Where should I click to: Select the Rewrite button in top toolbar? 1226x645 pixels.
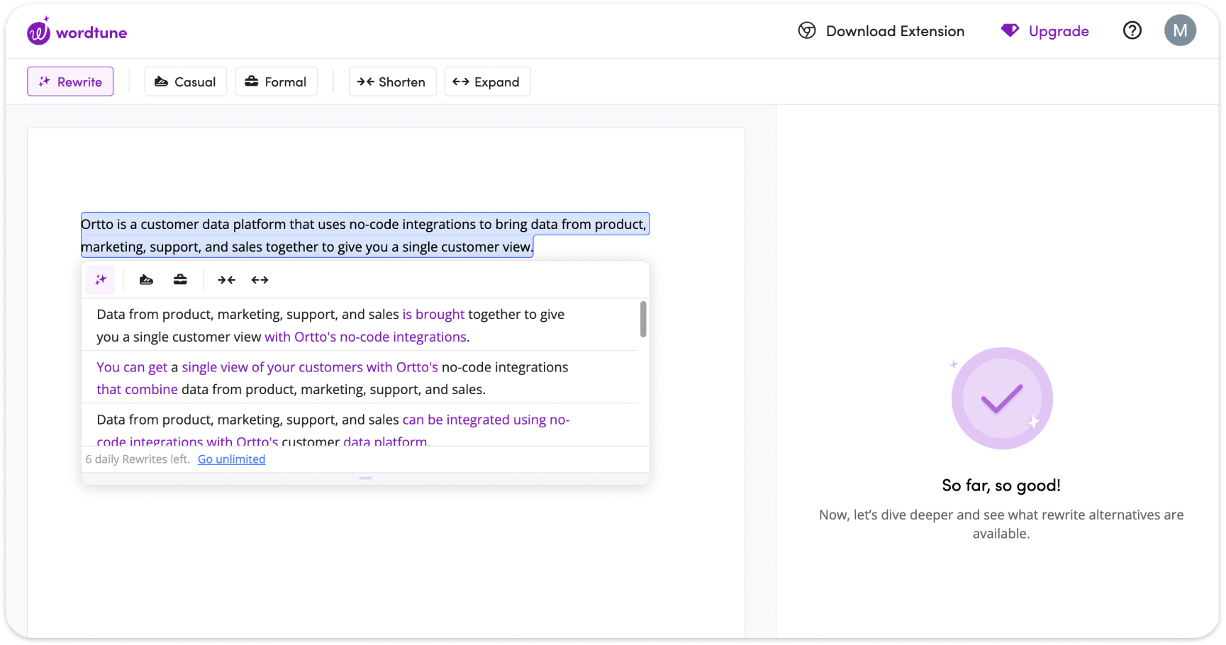click(70, 82)
